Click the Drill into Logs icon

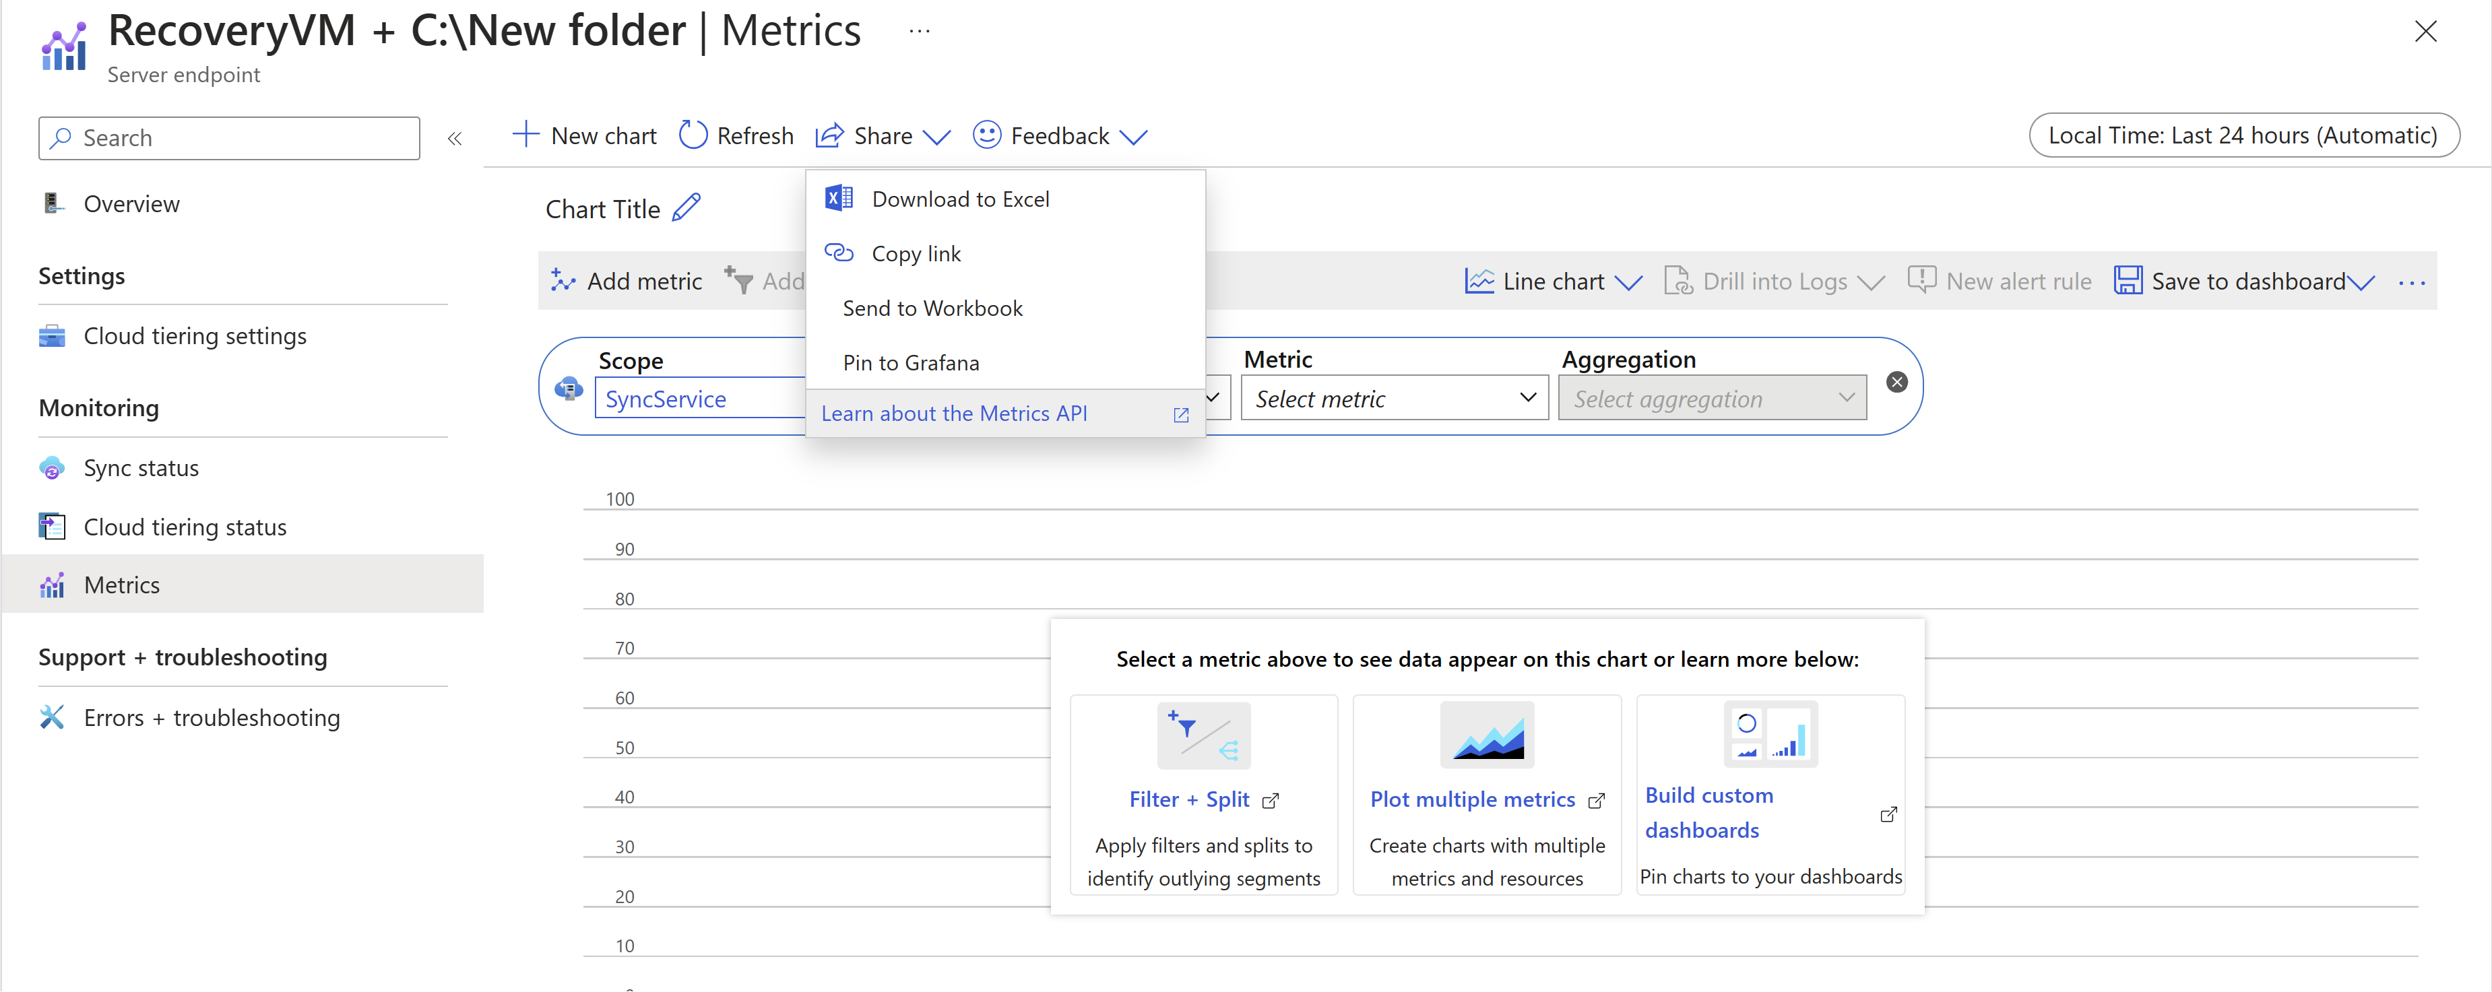point(1678,280)
